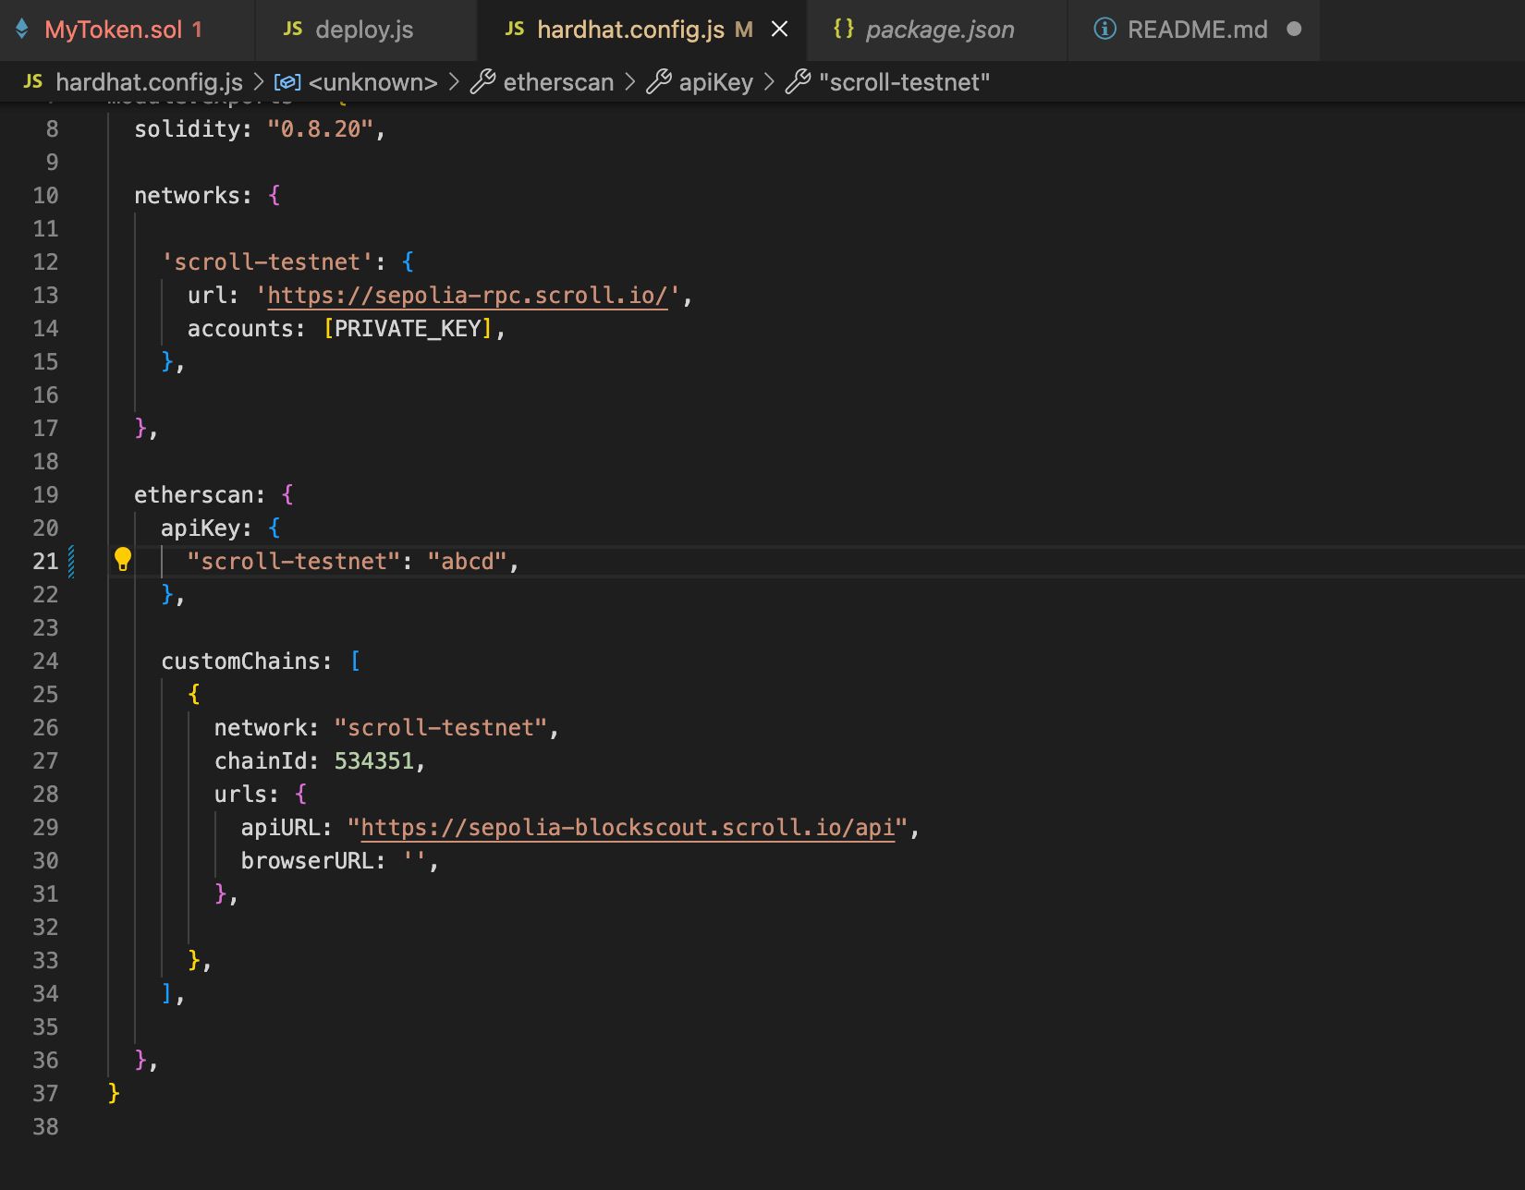Viewport: 1525px width, 1190px height.
Task: Click the closing brace on line 37
Action: (x=114, y=1094)
